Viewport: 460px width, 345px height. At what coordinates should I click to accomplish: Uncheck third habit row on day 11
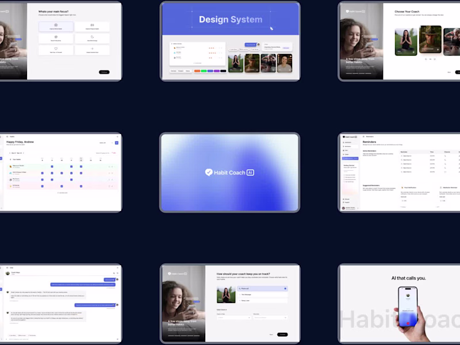pyautogui.click(x=71, y=179)
